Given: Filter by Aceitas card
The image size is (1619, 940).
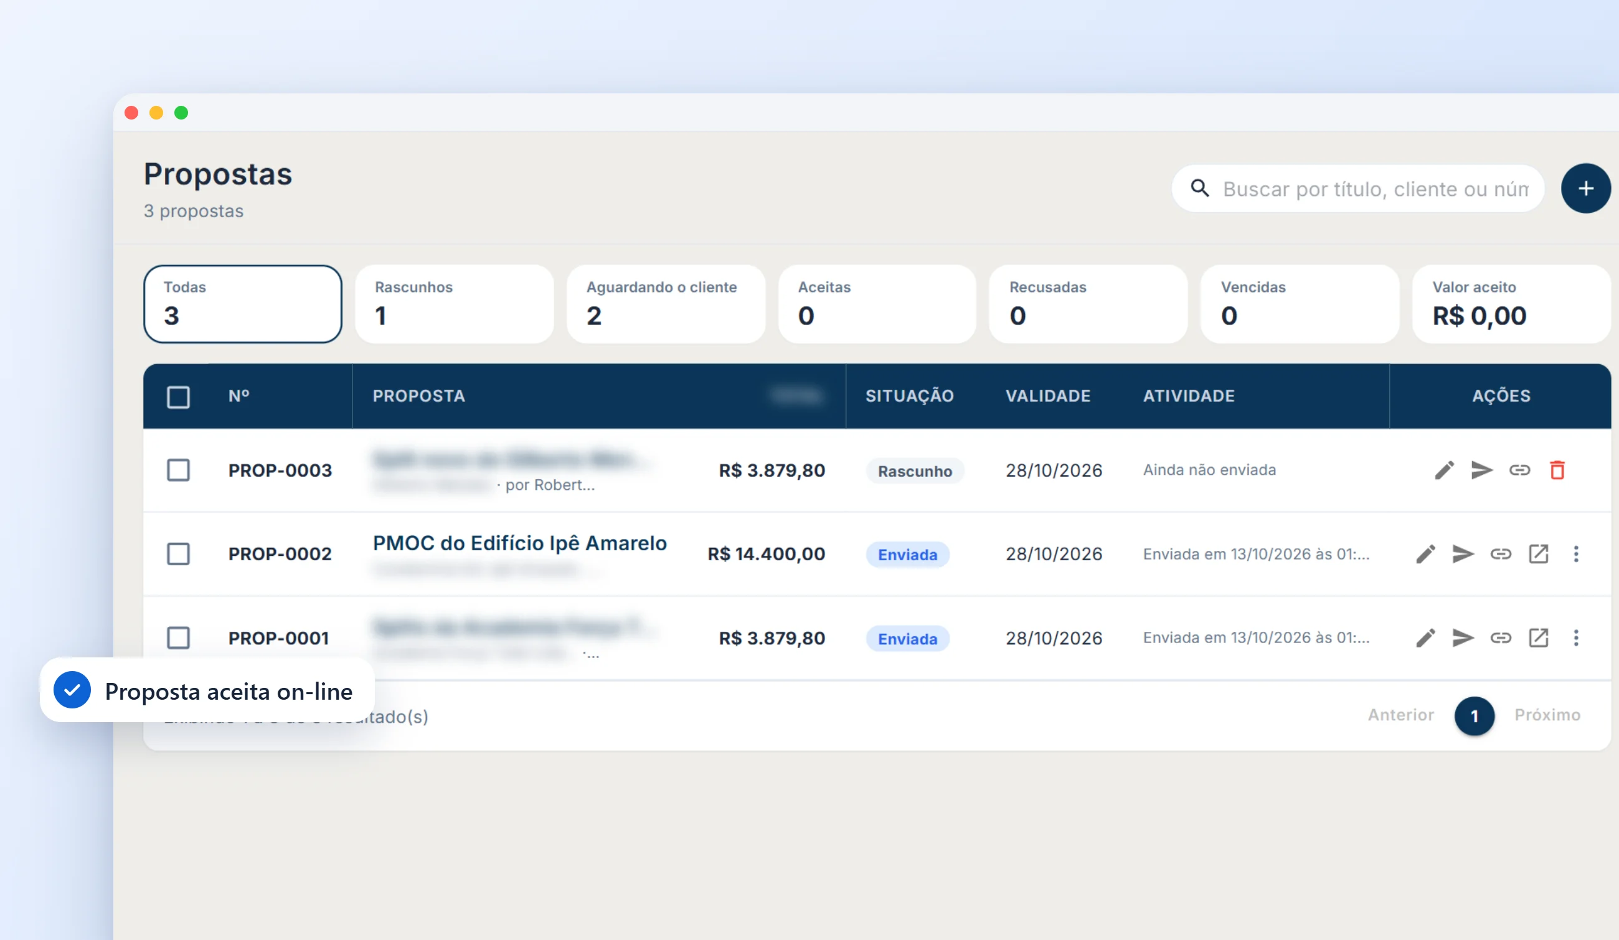Looking at the screenshot, I should (x=877, y=304).
